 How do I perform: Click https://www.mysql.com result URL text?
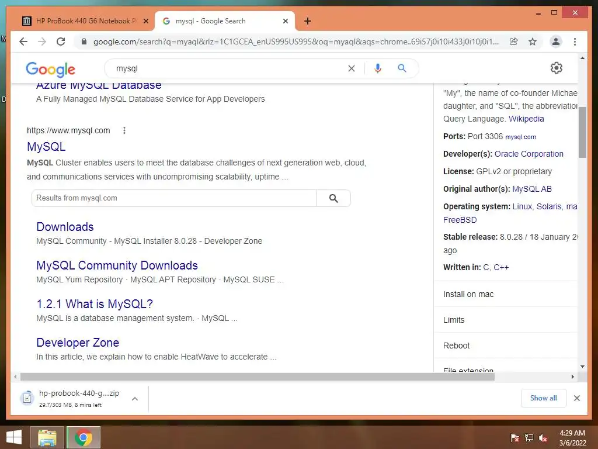(68, 130)
